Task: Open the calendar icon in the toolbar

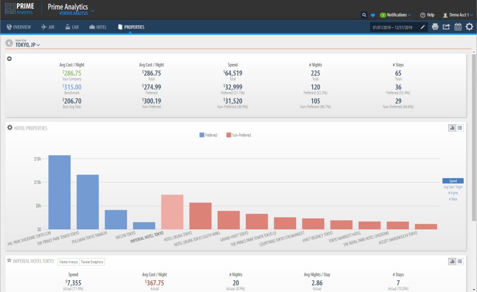Action: [x=458, y=27]
